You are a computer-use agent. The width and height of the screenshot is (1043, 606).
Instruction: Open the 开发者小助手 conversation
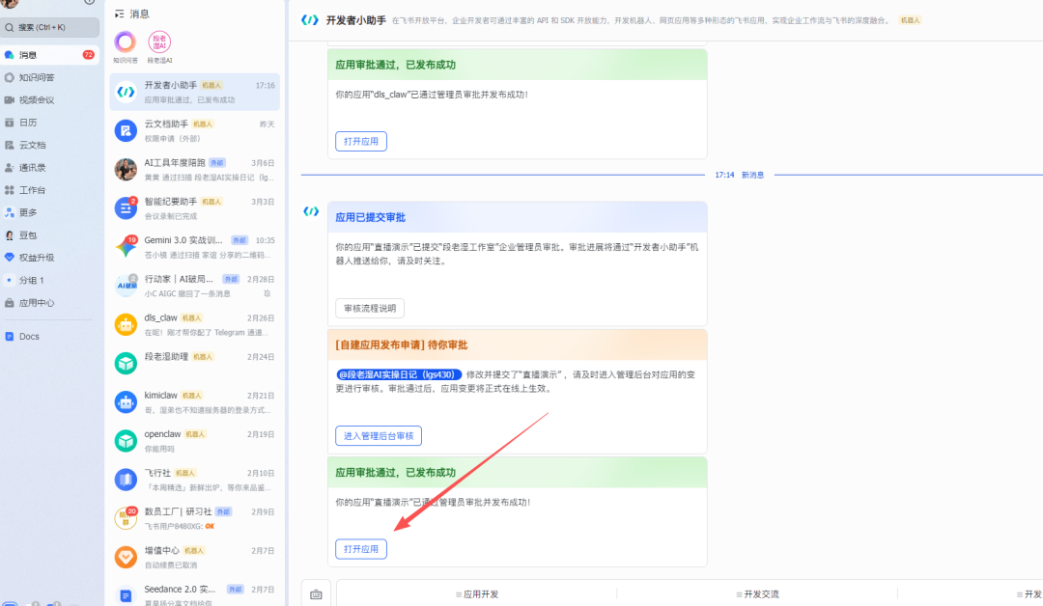tap(195, 92)
